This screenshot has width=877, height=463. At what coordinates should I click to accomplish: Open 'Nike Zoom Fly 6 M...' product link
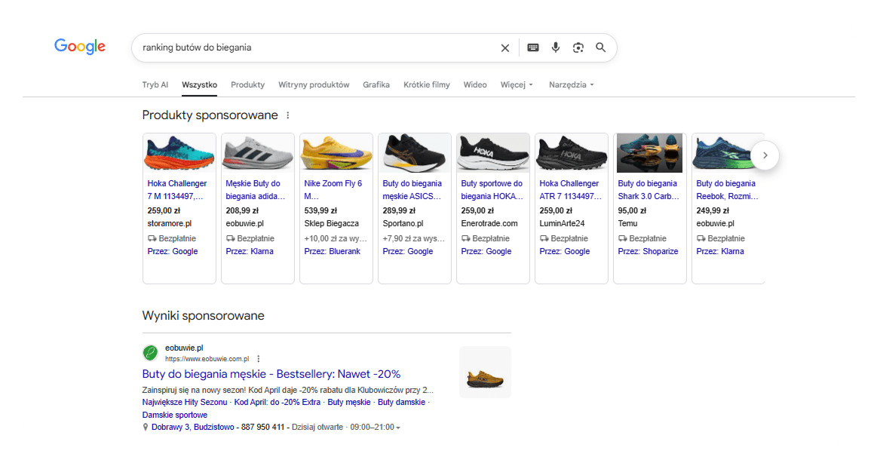333,189
